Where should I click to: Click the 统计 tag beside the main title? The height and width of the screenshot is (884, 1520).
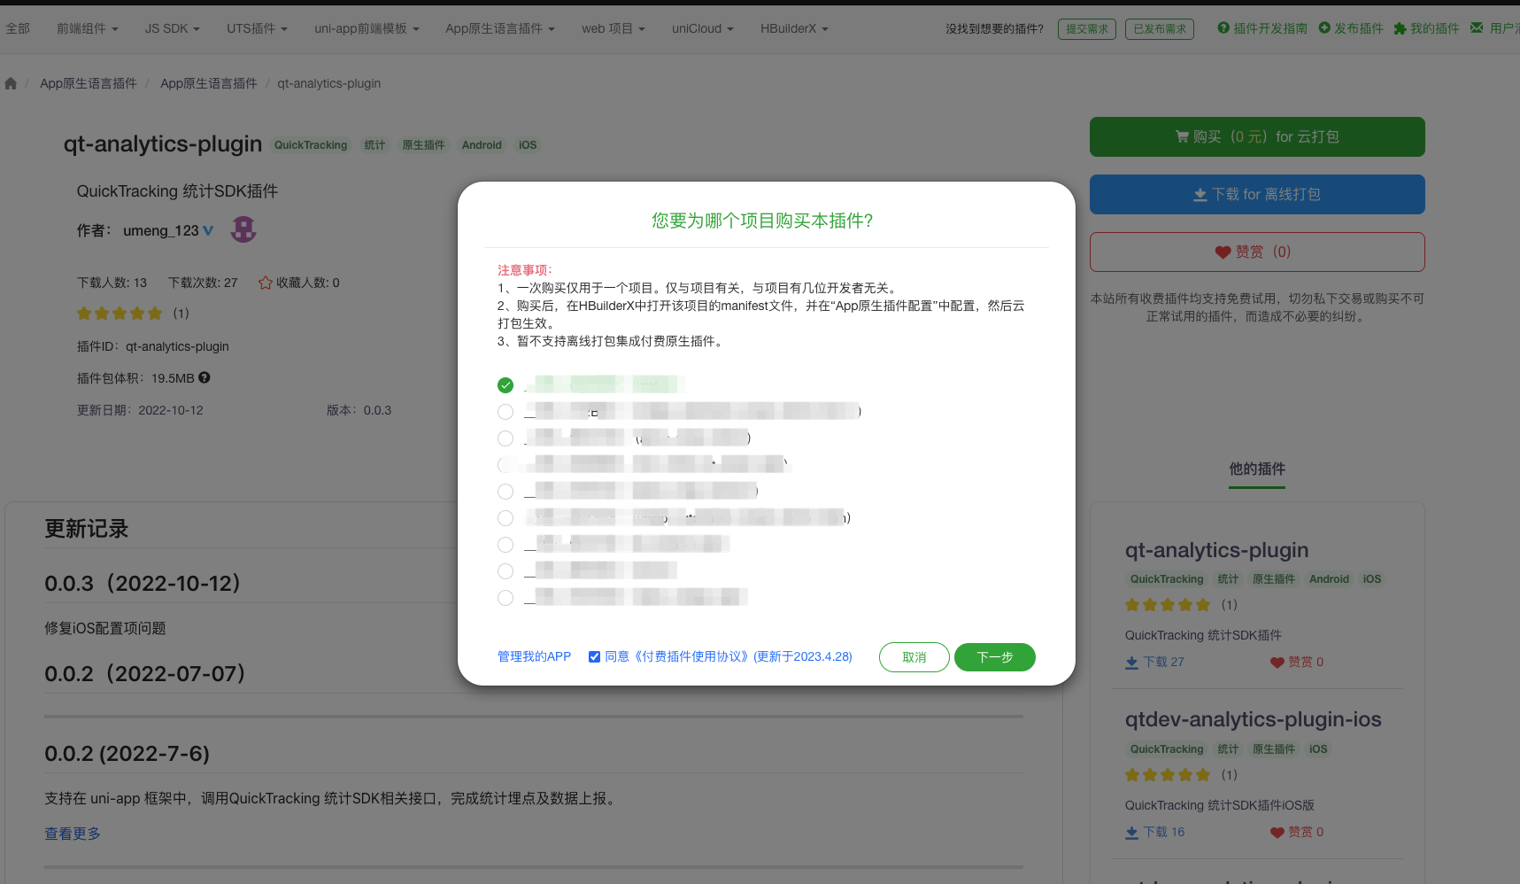tap(374, 145)
